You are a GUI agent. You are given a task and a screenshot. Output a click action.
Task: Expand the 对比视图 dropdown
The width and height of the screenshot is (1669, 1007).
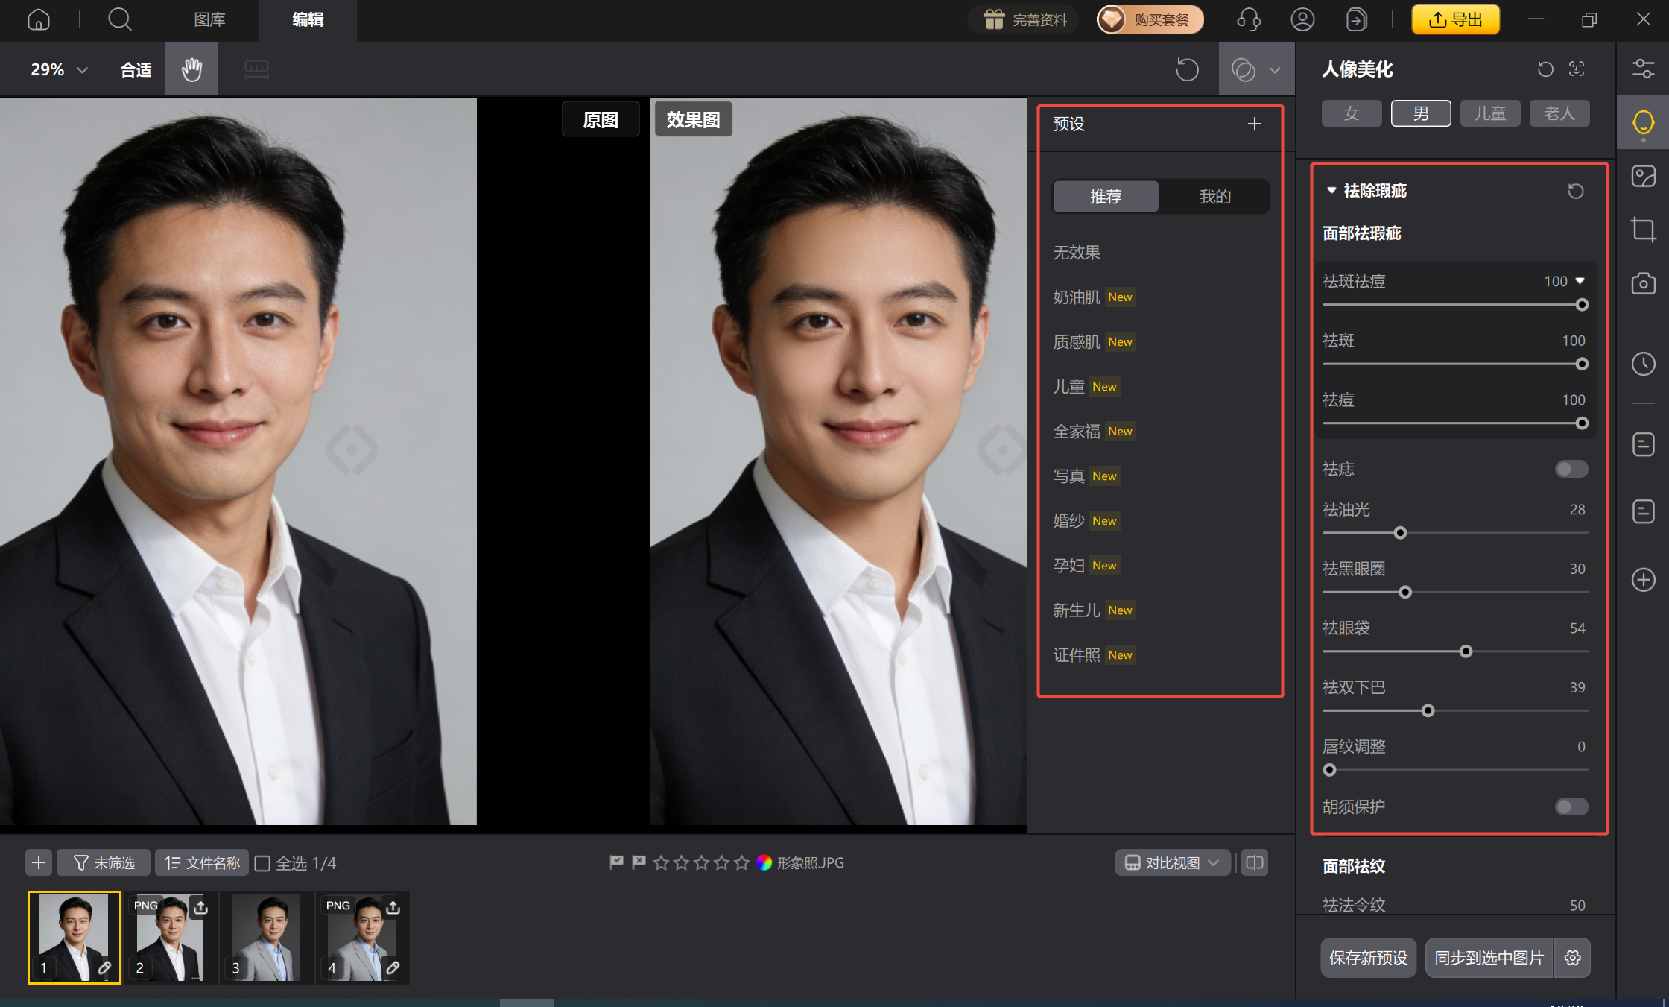[1172, 862]
